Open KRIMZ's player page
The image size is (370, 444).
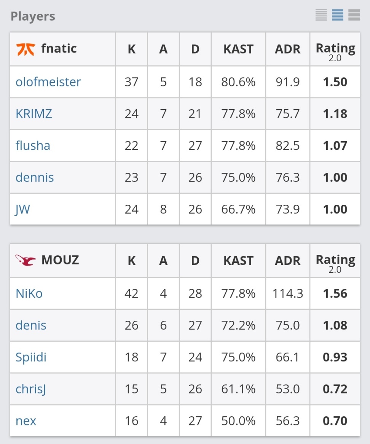(x=34, y=114)
